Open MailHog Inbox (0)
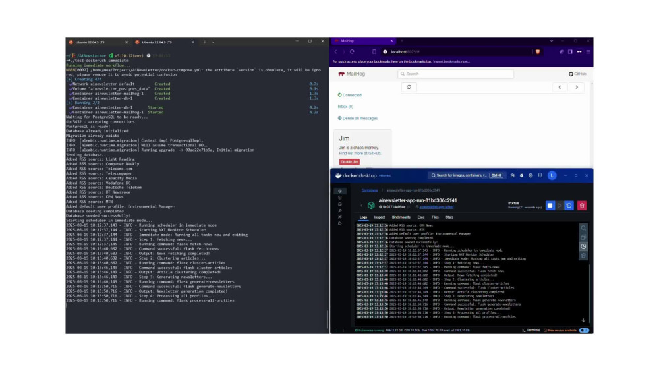The image size is (659, 371). [345, 107]
